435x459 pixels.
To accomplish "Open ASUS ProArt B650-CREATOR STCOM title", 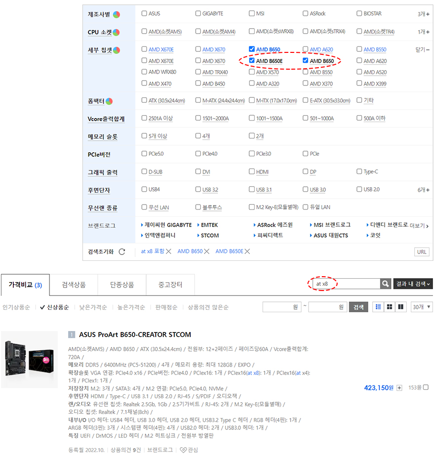I will point(135,334).
